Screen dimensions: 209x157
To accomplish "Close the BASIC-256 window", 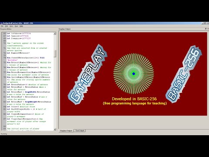I will (x=208, y=23).
